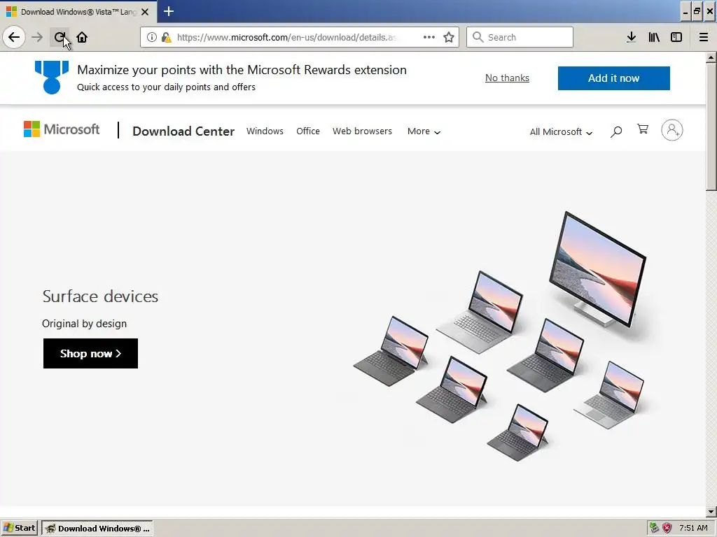Screen dimensions: 717x537
Task: Select the Download Windows taskbar button
Action: pos(97,528)
